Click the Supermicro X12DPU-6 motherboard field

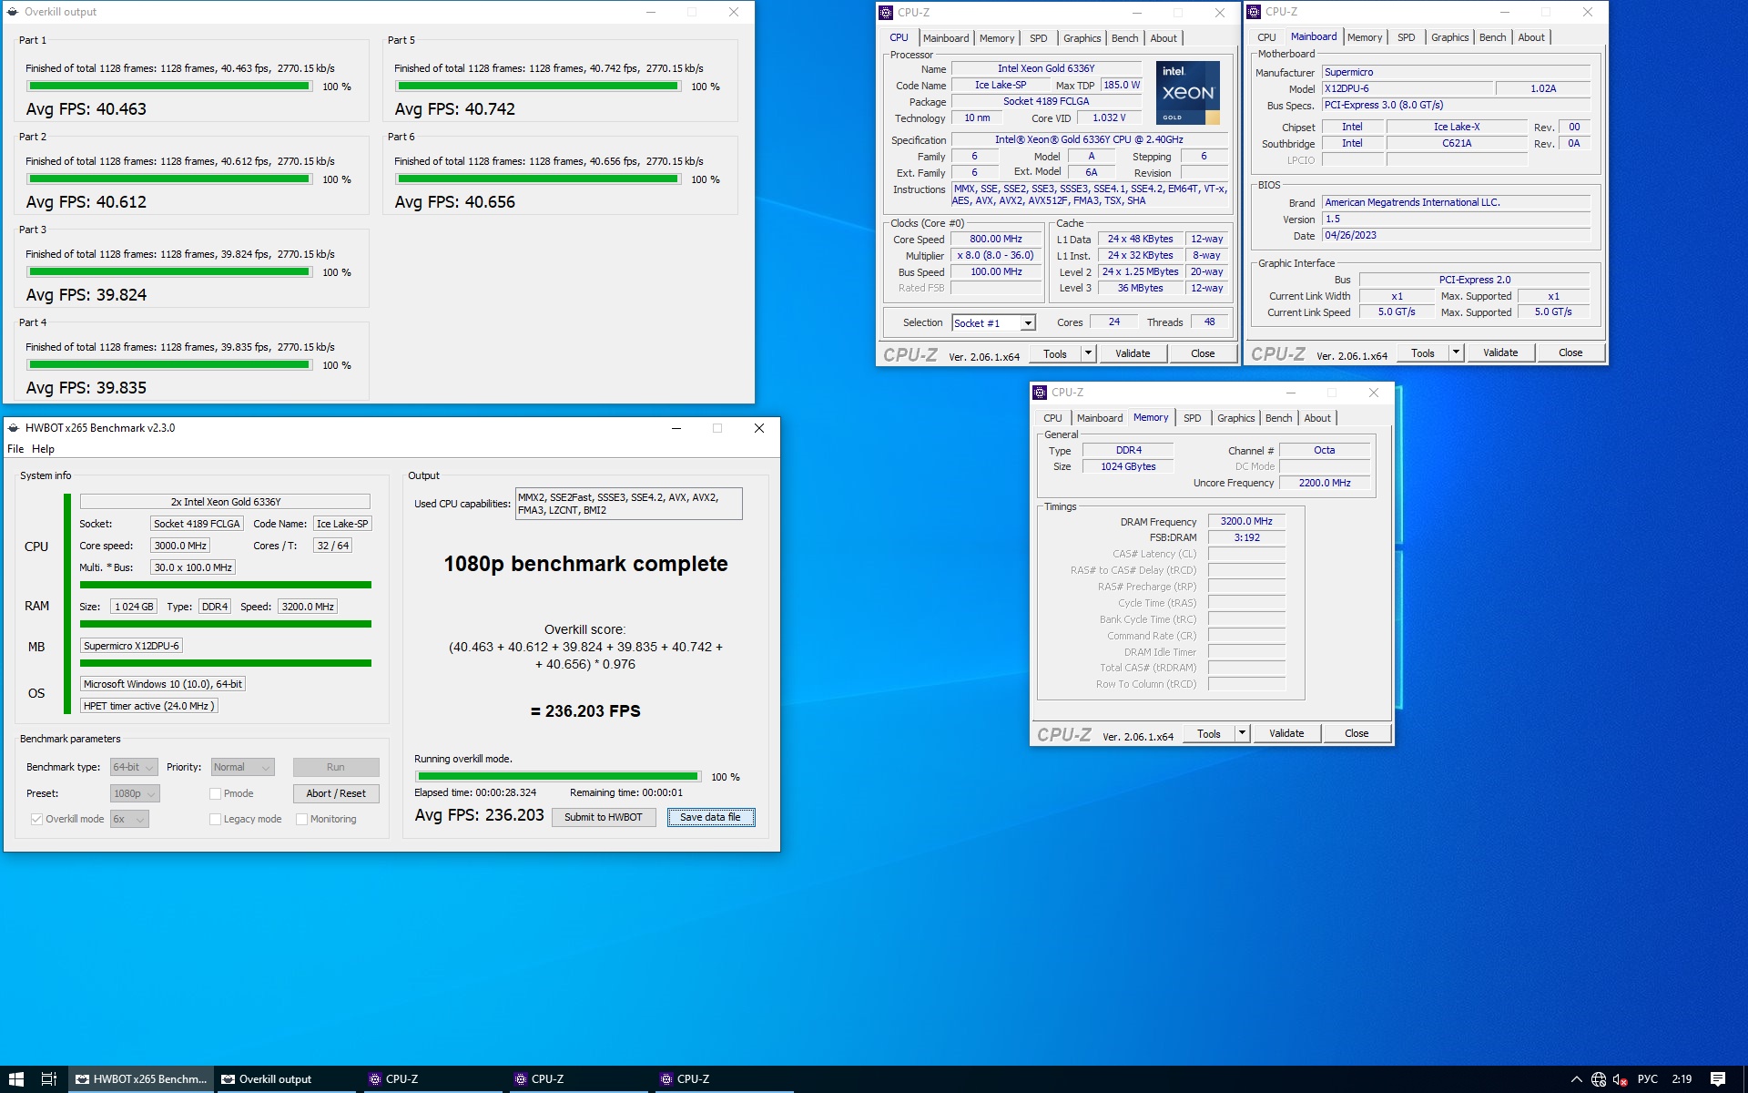[131, 646]
